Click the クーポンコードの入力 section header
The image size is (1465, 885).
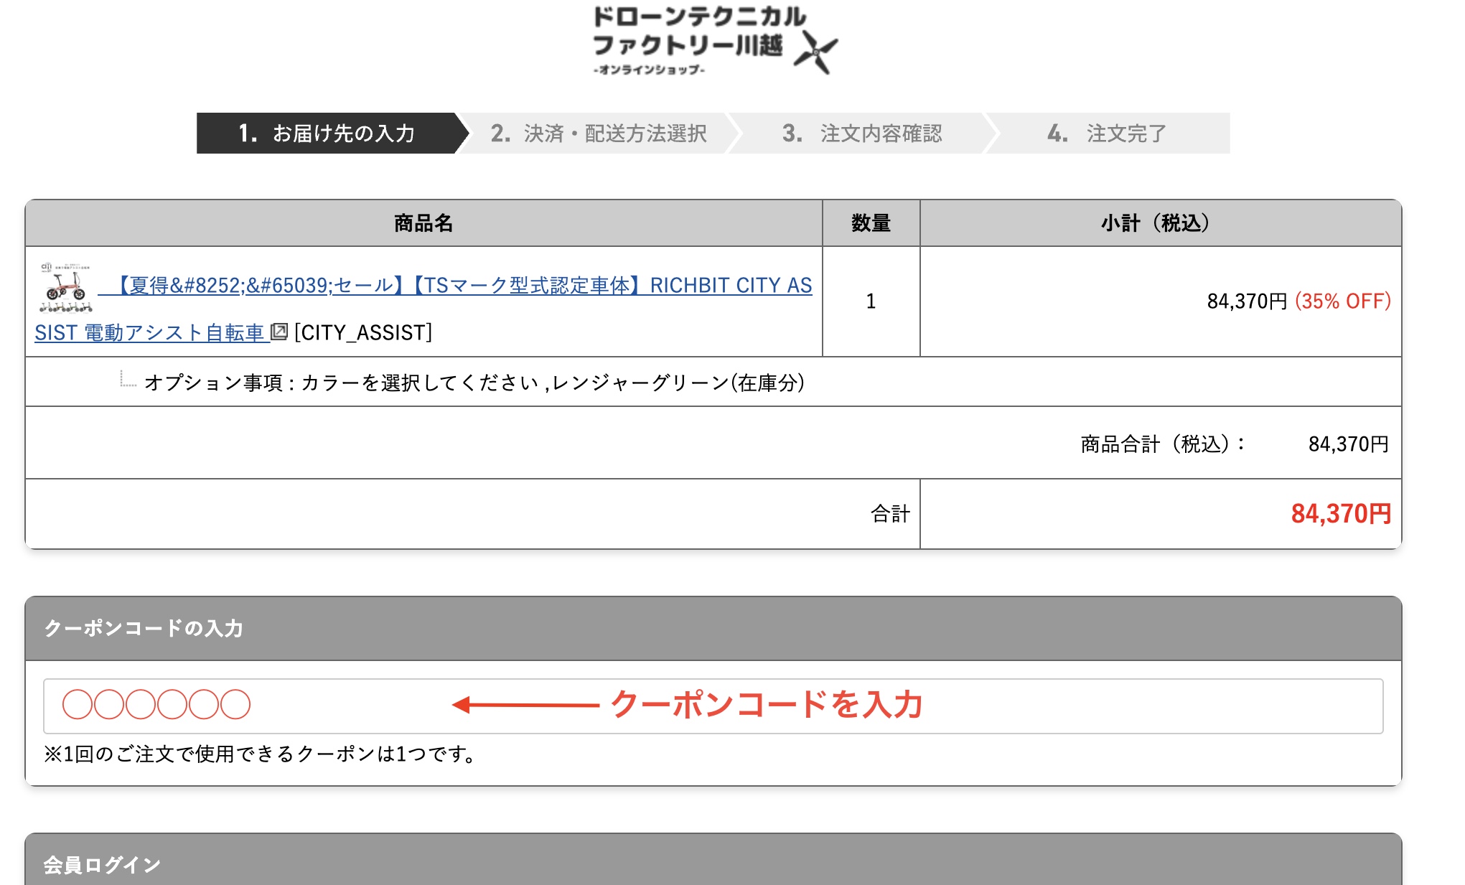[144, 628]
